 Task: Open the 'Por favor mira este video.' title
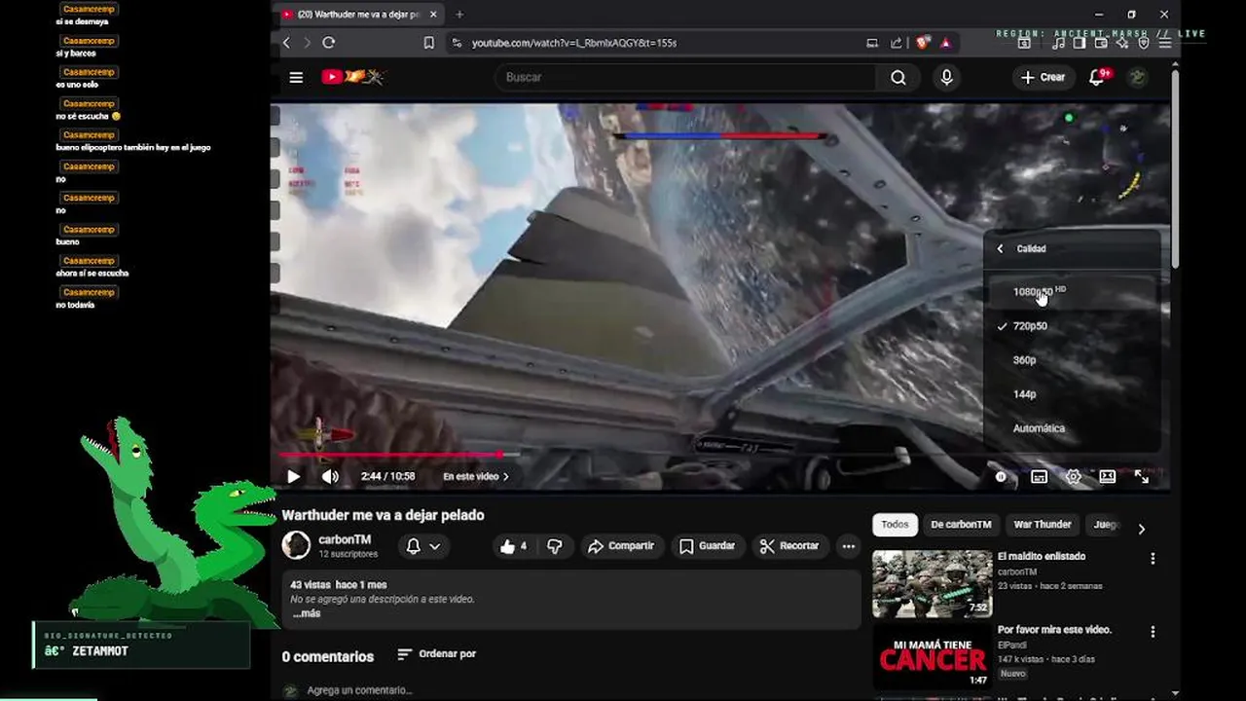1054,630
